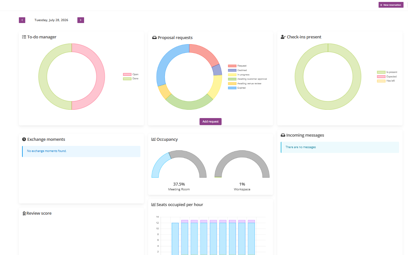Image resolution: width=408 pixels, height=255 pixels.
Task: Click the Check-ins present user icon
Action: click(283, 37)
